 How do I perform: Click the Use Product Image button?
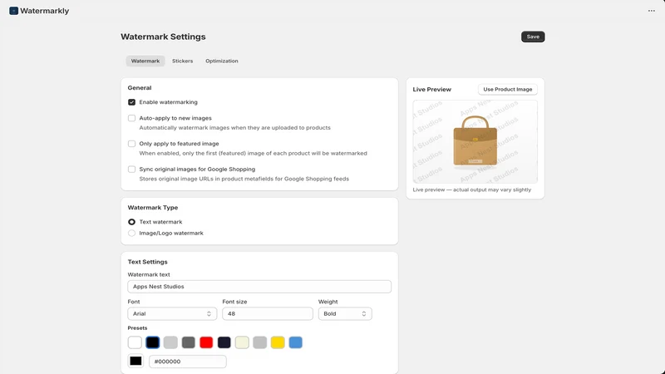(x=508, y=90)
